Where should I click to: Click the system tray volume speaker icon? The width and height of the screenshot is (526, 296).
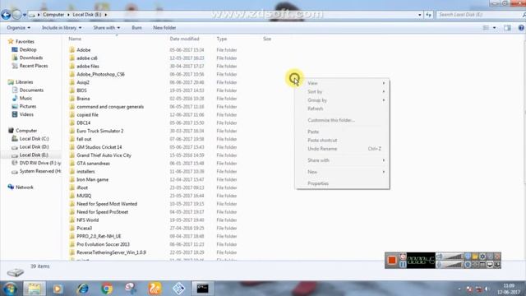point(487,289)
